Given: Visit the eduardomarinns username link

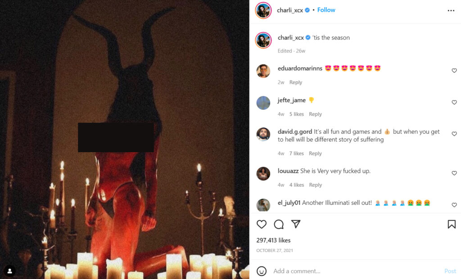Looking at the screenshot, I should coord(300,68).
